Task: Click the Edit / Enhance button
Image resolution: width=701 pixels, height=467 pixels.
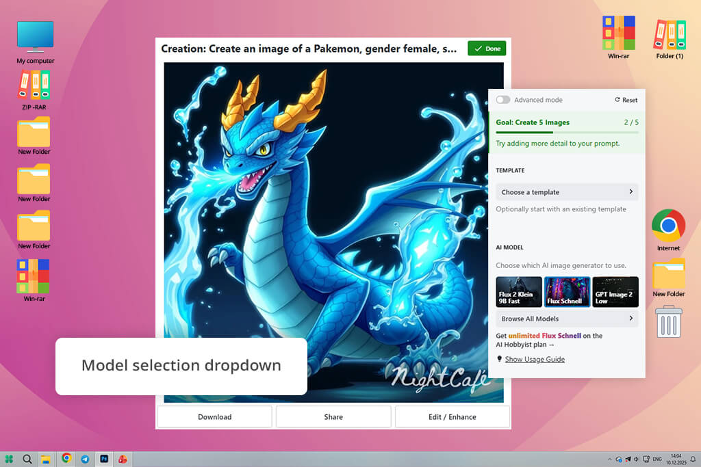Action: click(452, 416)
